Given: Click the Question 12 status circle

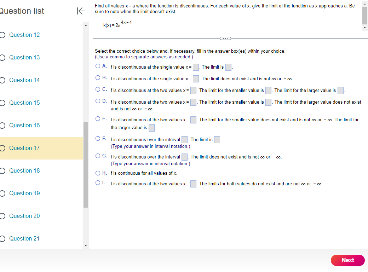Looking at the screenshot, I should click(2, 35).
